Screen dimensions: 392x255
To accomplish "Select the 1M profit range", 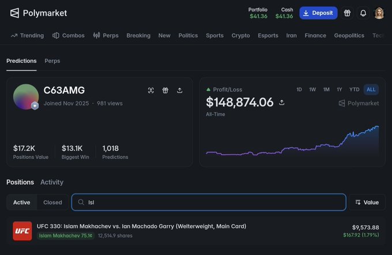I will [326, 90].
